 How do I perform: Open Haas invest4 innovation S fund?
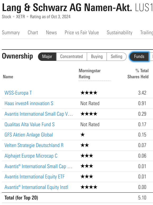(29, 103)
